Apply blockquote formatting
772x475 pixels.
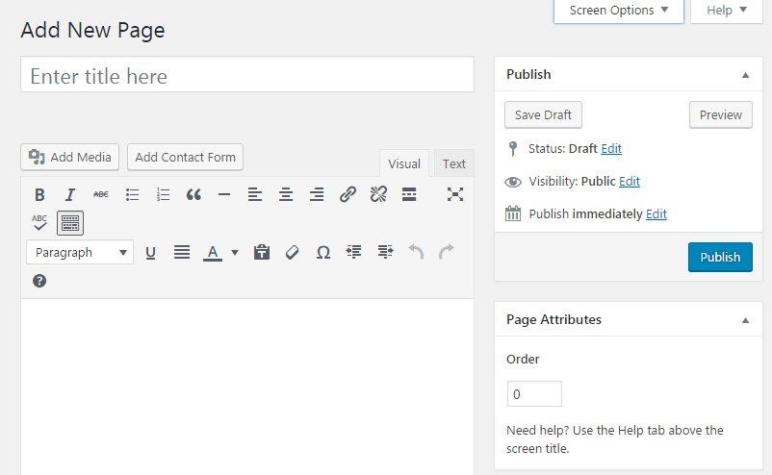[193, 195]
